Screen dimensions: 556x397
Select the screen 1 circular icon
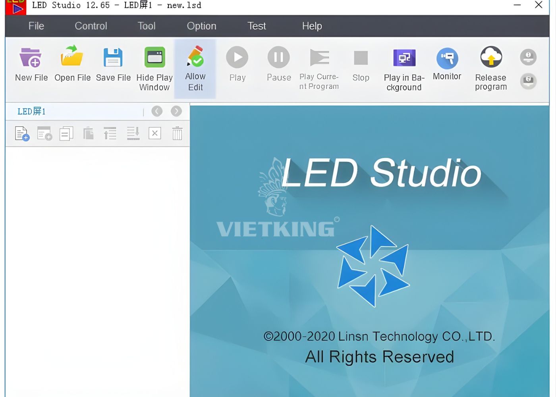coord(528,57)
